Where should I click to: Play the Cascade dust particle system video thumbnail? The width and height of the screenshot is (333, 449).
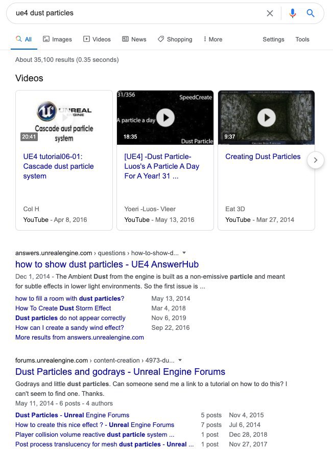coord(64,118)
